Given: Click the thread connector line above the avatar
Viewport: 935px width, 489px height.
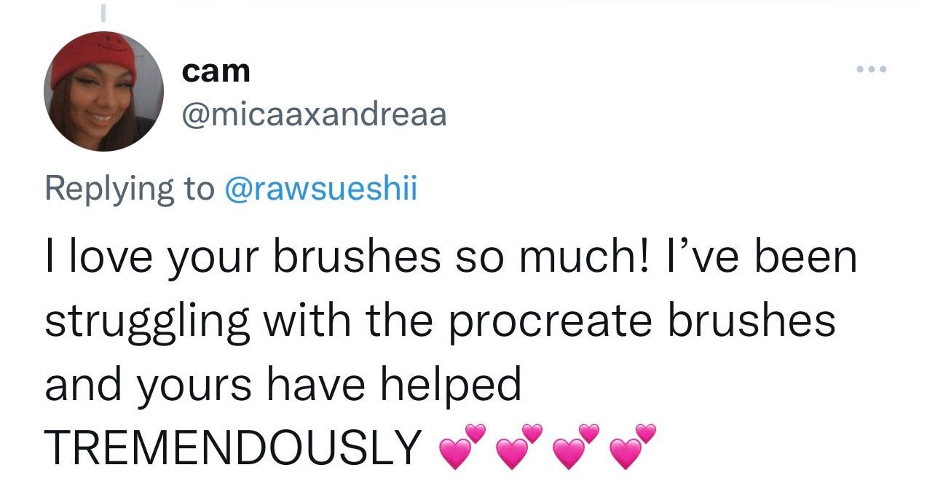Looking at the screenshot, I should [x=103, y=13].
